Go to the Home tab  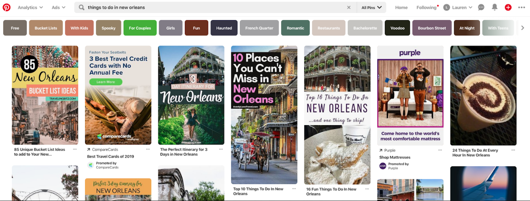point(401,7)
